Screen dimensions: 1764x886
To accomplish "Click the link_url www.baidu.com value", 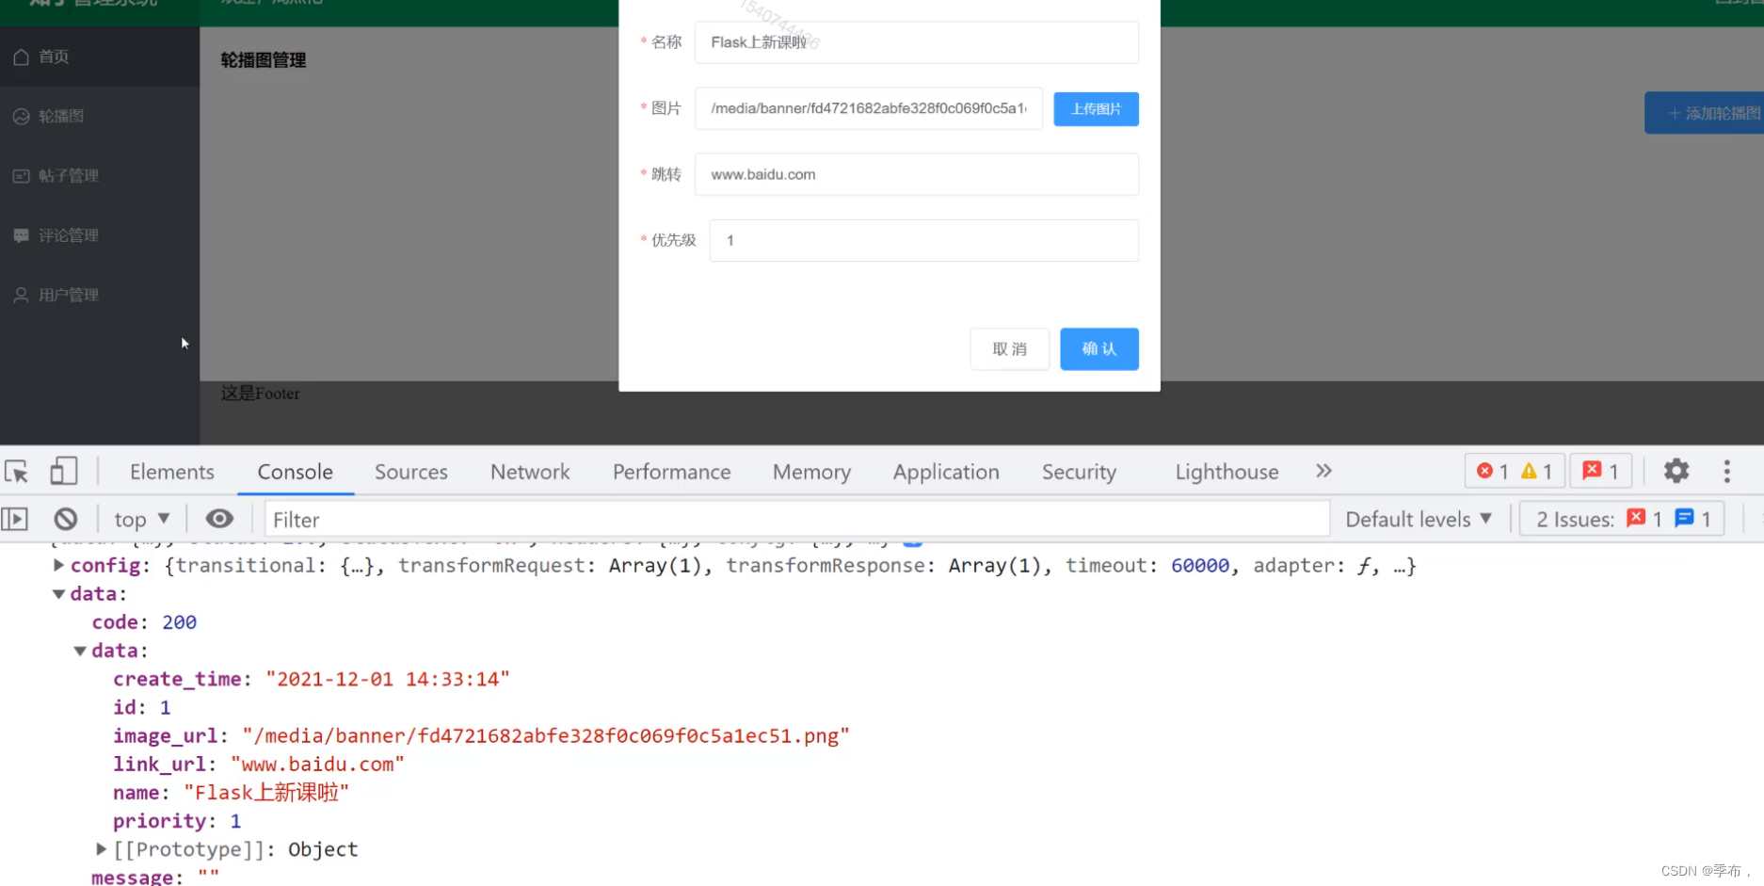I will [x=317, y=764].
